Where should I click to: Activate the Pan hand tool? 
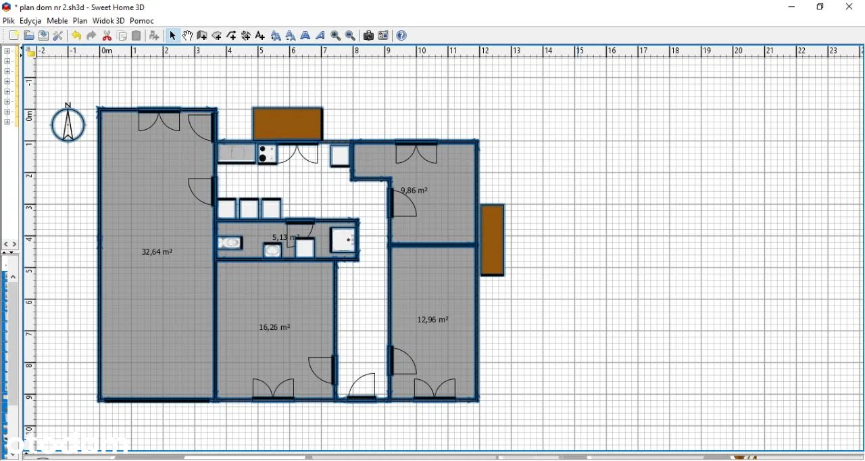[x=187, y=36]
